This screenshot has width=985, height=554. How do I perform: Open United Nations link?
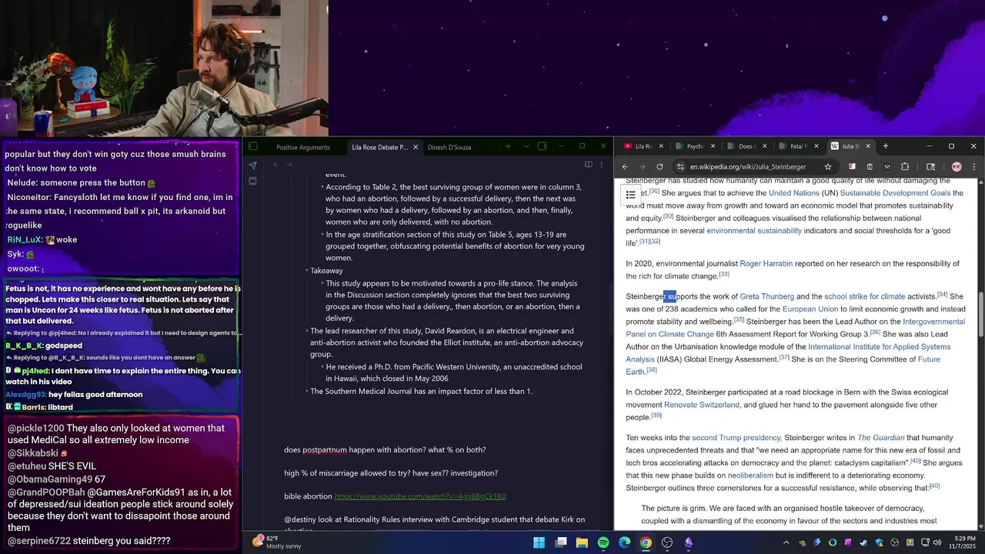click(x=794, y=193)
